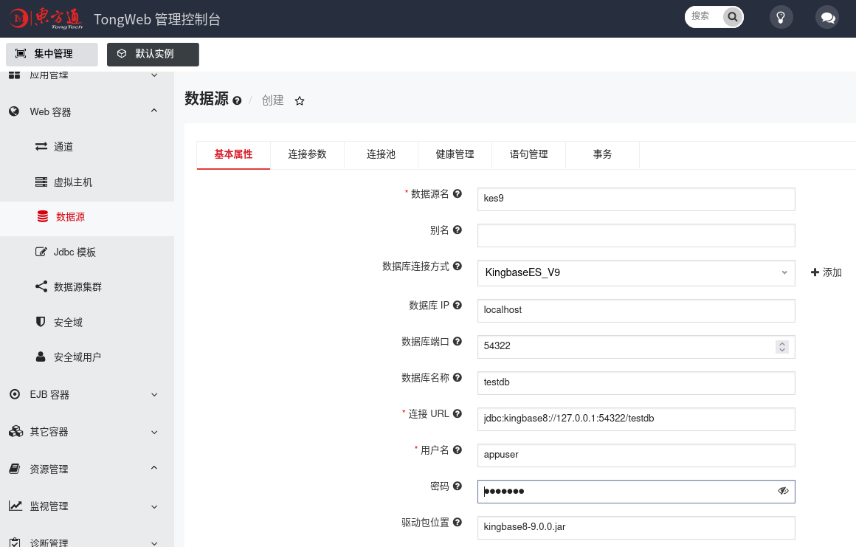Click the 创建 breadcrumb text

[x=272, y=100]
